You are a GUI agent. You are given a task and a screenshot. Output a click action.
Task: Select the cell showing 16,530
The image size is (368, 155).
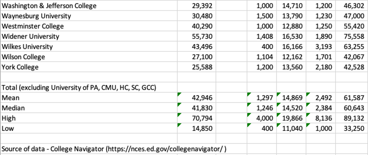(291, 37)
